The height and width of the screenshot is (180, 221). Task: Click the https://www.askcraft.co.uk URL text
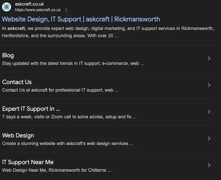coord(38,10)
